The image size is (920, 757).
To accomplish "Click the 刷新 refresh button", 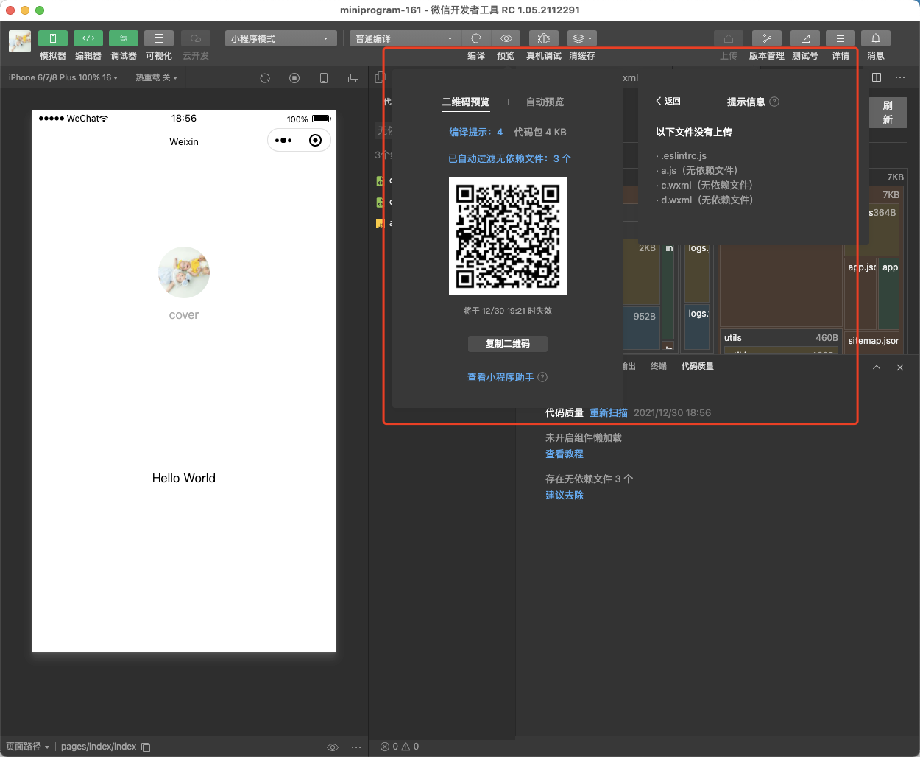I will point(888,113).
